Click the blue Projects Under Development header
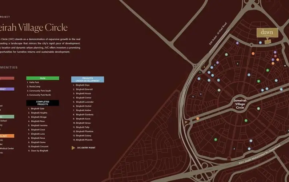Image resolution: width=289 pixels, height=182 pixels. pos(87,79)
